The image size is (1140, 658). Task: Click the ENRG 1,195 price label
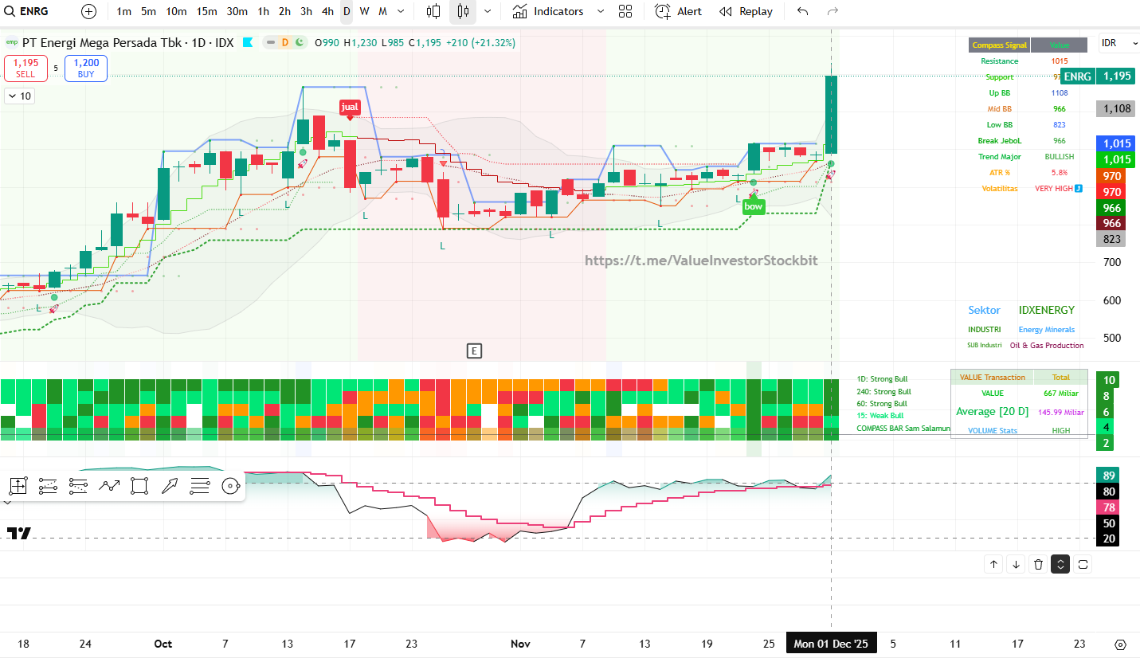coord(1099,76)
